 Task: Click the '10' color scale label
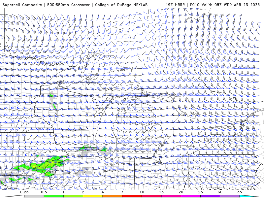point(142,192)
